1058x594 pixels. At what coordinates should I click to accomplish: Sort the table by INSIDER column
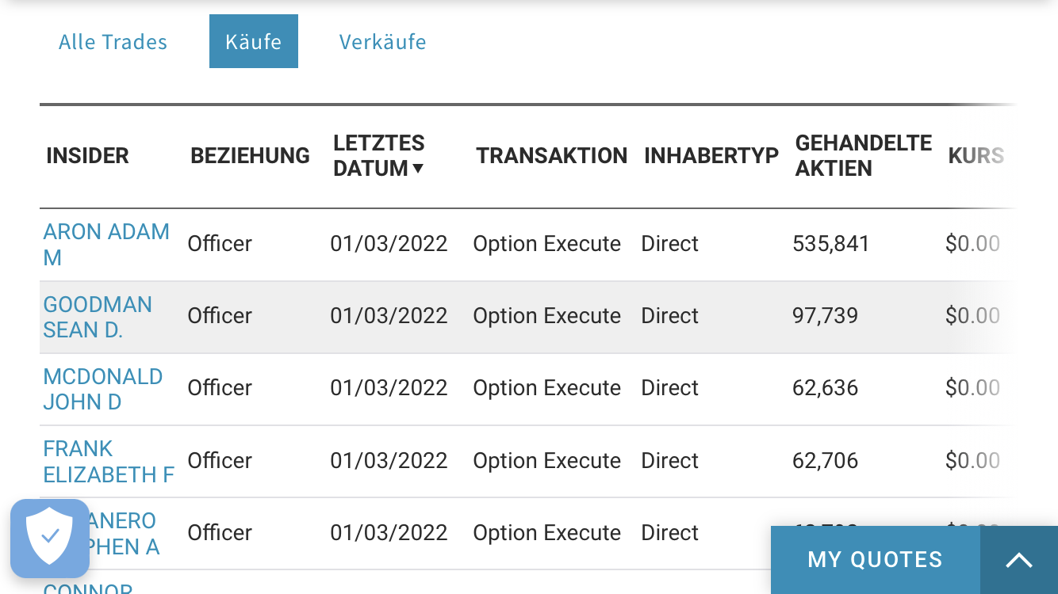87,155
